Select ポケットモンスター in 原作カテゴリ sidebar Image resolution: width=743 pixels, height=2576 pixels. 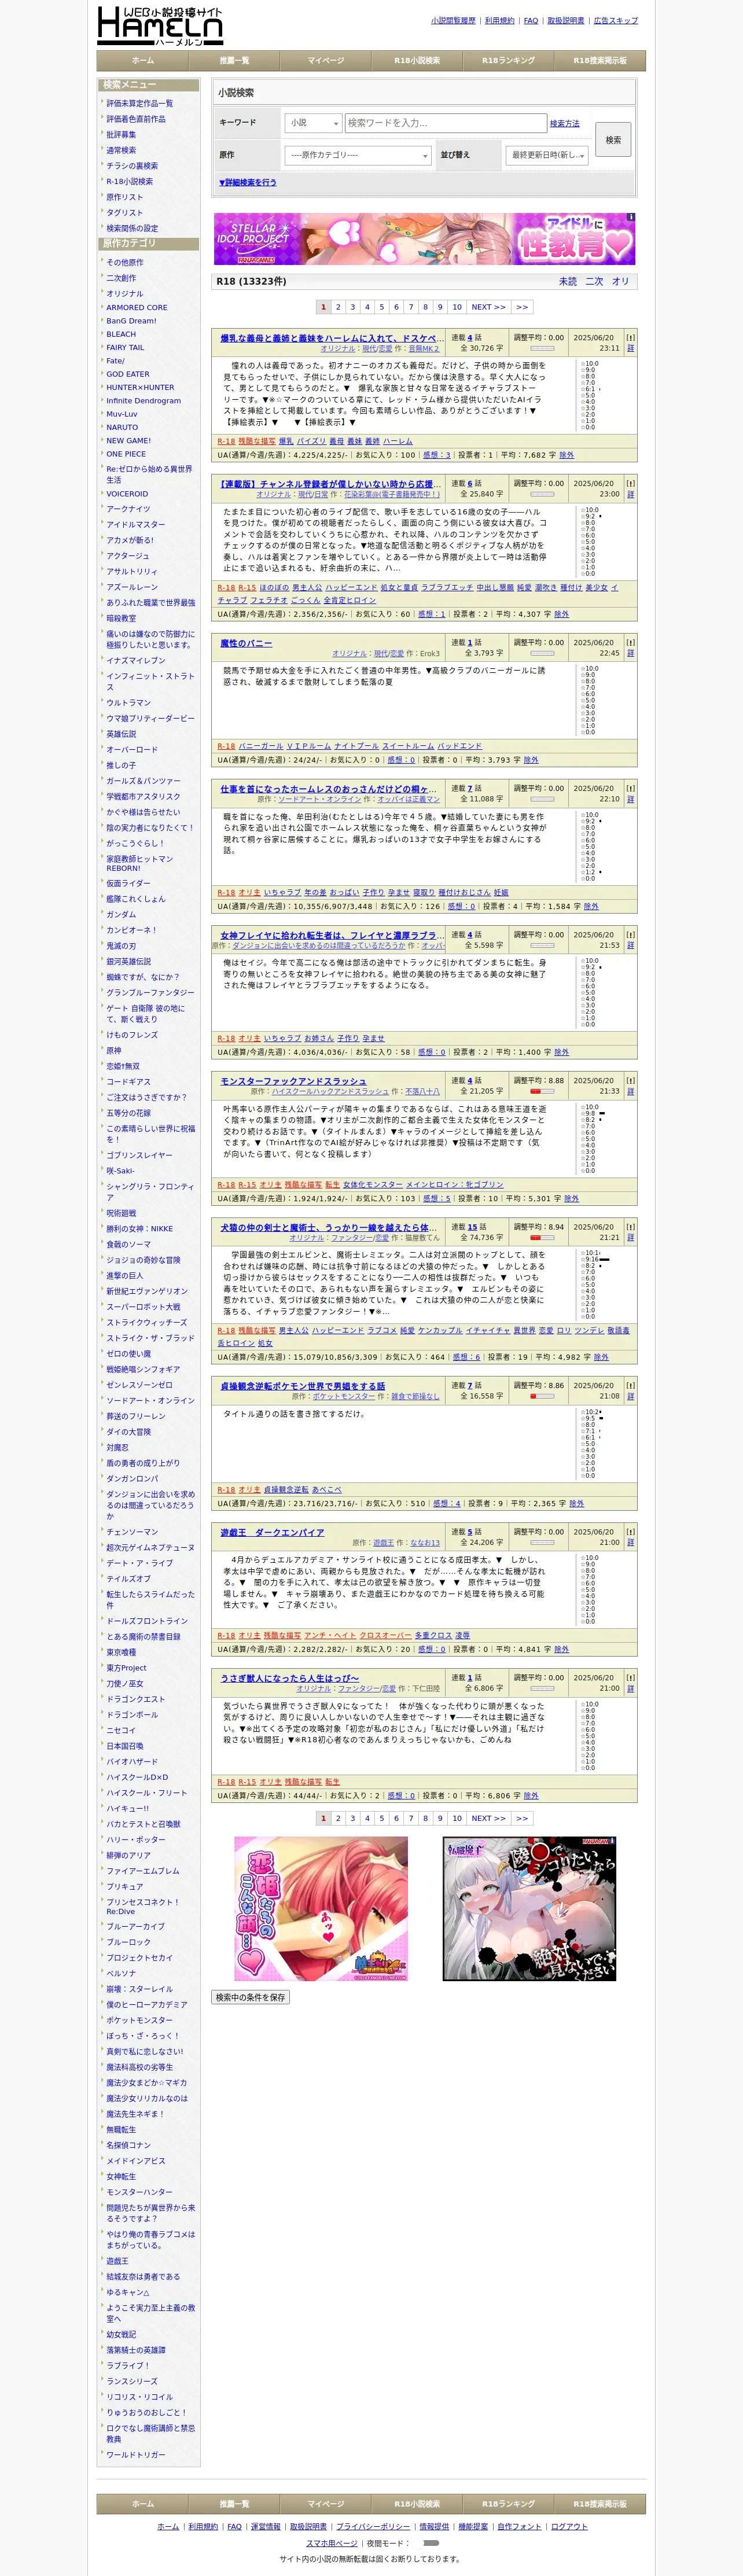pyautogui.click(x=139, y=2020)
